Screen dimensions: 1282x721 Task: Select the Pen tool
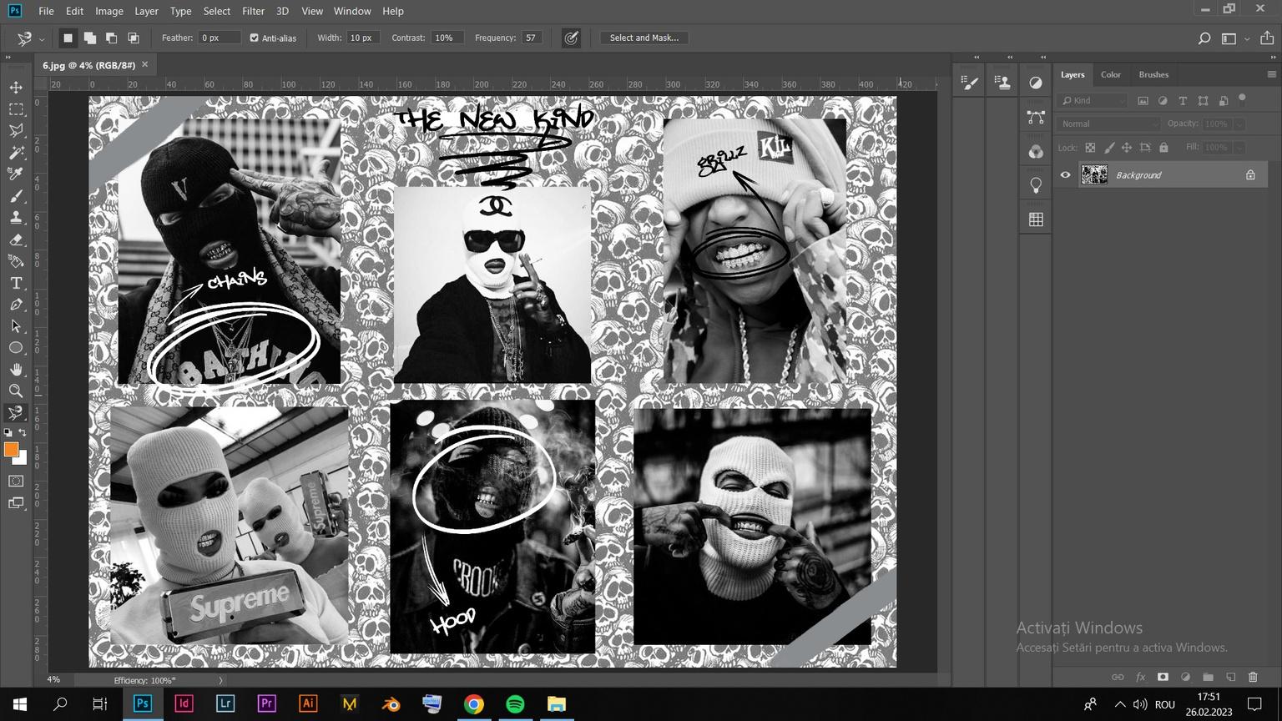(x=16, y=305)
